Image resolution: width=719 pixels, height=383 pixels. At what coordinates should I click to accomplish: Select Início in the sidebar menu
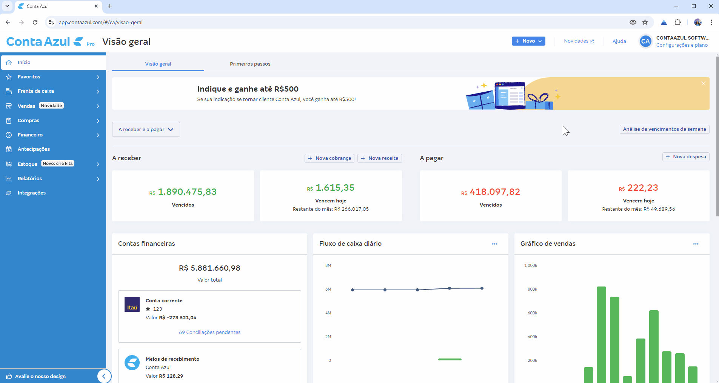(54, 63)
